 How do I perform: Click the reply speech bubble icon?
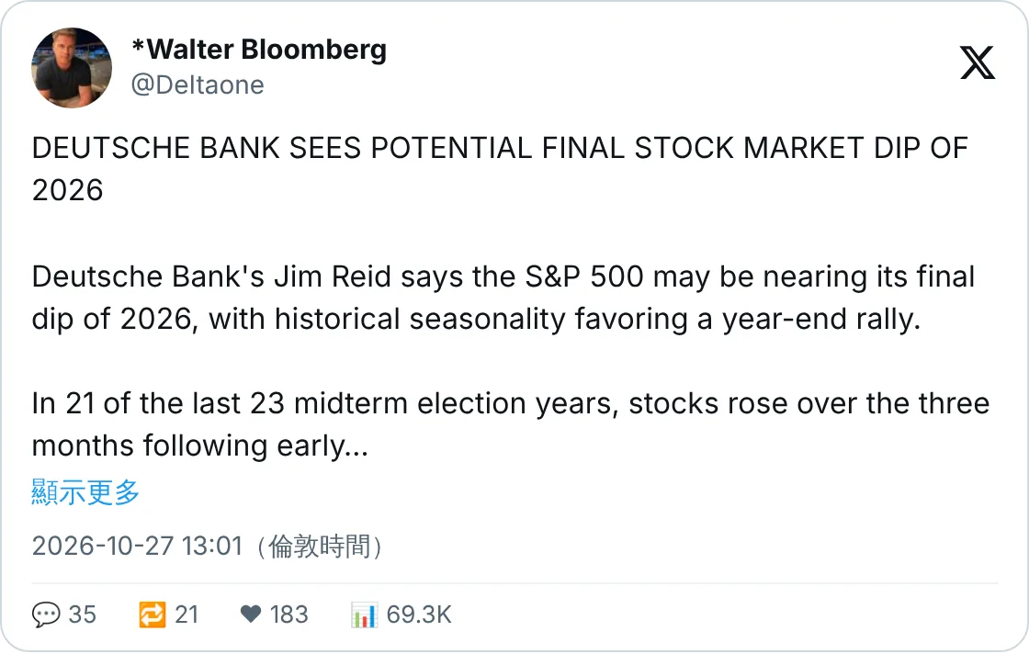click(45, 615)
